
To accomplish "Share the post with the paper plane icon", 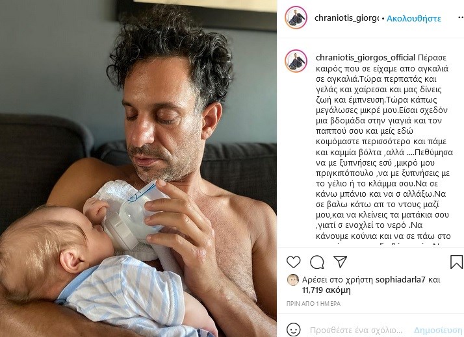I will (340, 262).
